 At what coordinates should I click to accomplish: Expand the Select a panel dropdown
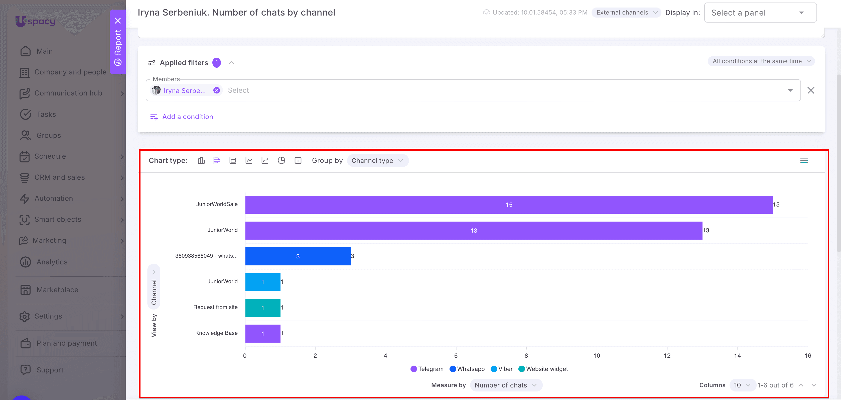click(x=760, y=13)
